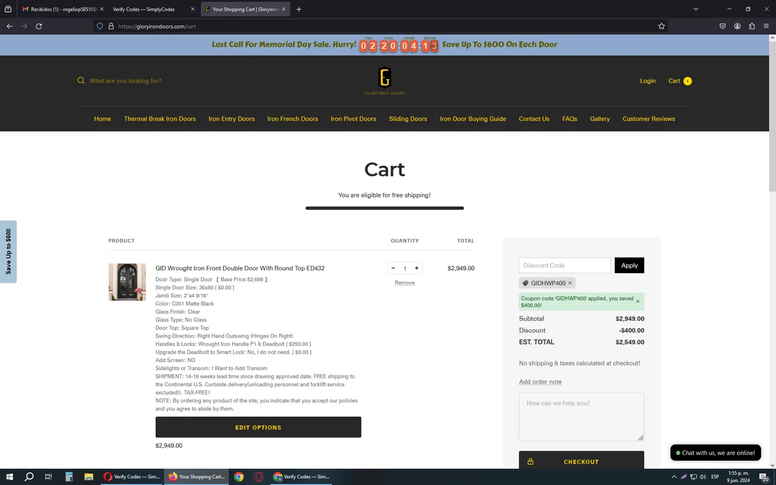Open File Explorer from the taskbar
The height and width of the screenshot is (485, 776).
pos(88,477)
